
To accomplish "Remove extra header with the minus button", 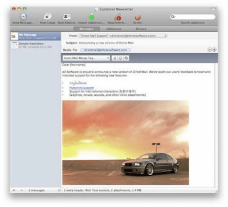I will (210, 50).
